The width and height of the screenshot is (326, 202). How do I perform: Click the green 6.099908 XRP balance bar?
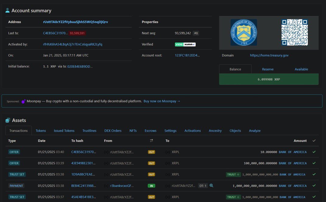[268, 79]
